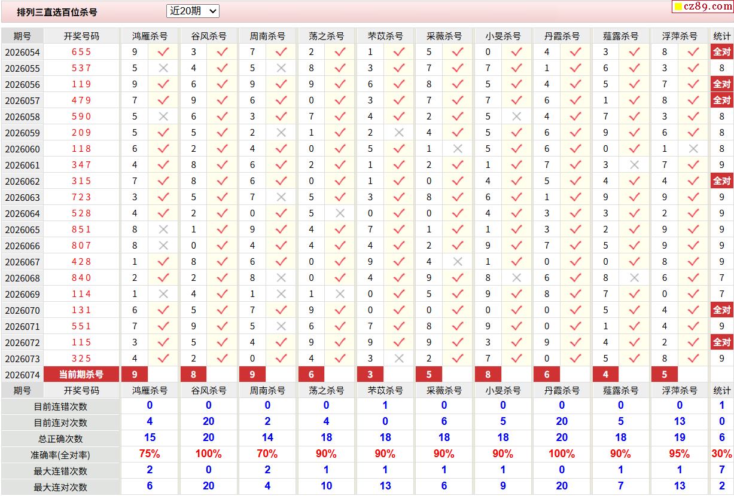This screenshot has width=734, height=496.
Task: Click the 目前连对次数 row label
Action: click(60, 422)
